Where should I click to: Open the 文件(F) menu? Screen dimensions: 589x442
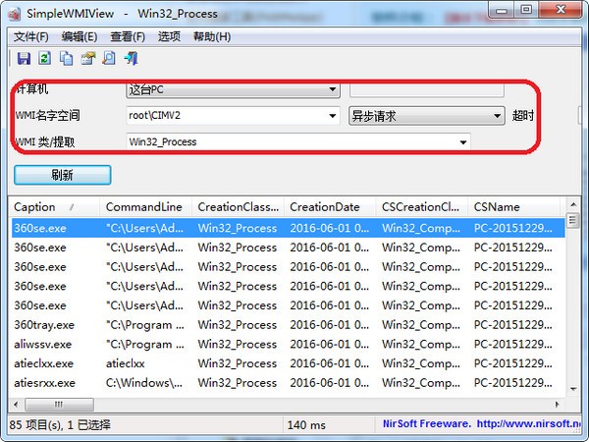31,36
